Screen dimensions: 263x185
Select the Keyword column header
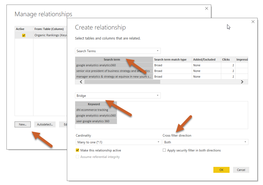point(94,104)
